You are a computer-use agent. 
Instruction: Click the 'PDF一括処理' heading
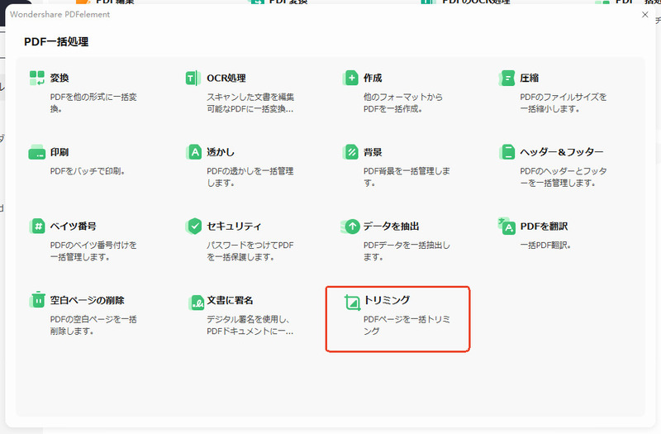point(56,42)
